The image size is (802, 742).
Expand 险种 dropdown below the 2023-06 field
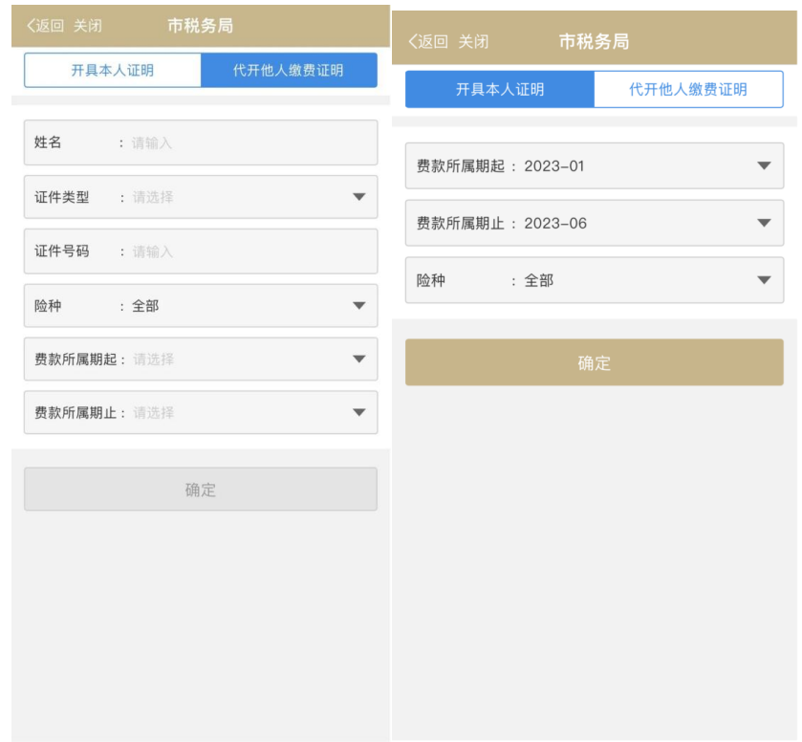pos(594,281)
